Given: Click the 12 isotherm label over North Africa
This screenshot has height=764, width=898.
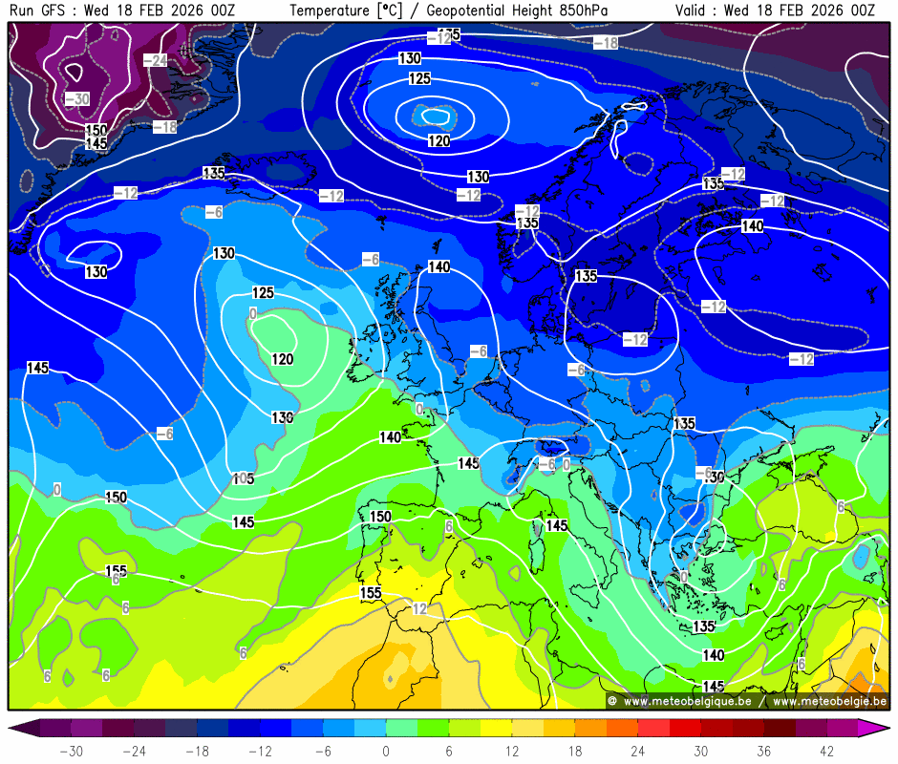Looking at the screenshot, I should click(419, 608).
